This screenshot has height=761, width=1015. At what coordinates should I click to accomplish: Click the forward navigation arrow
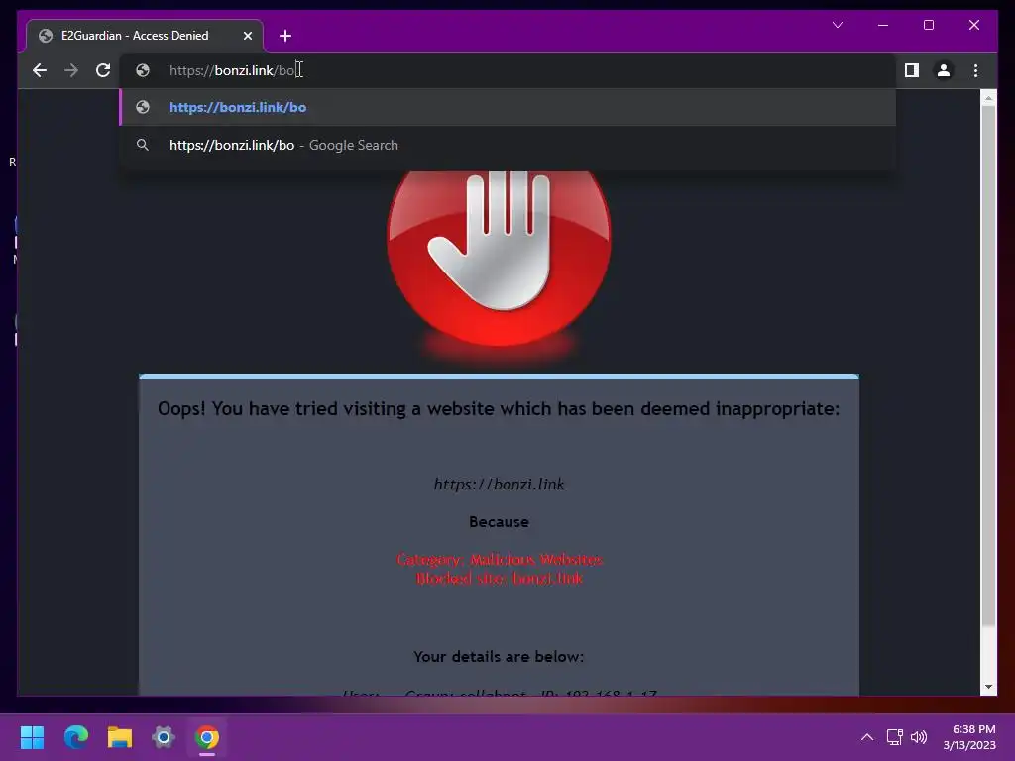(x=71, y=70)
